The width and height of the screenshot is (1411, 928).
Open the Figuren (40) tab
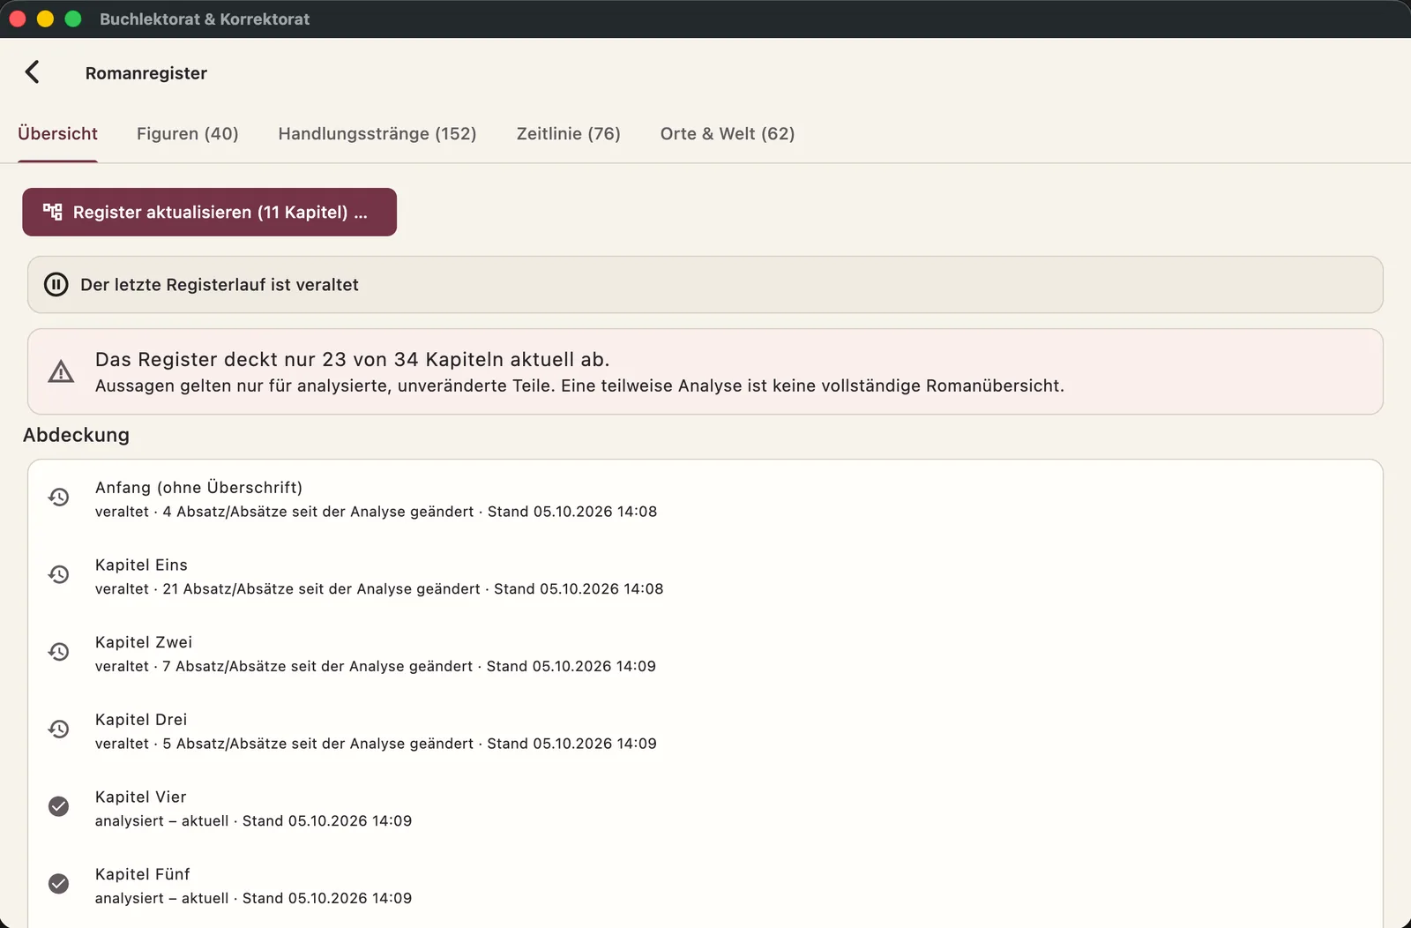point(188,134)
